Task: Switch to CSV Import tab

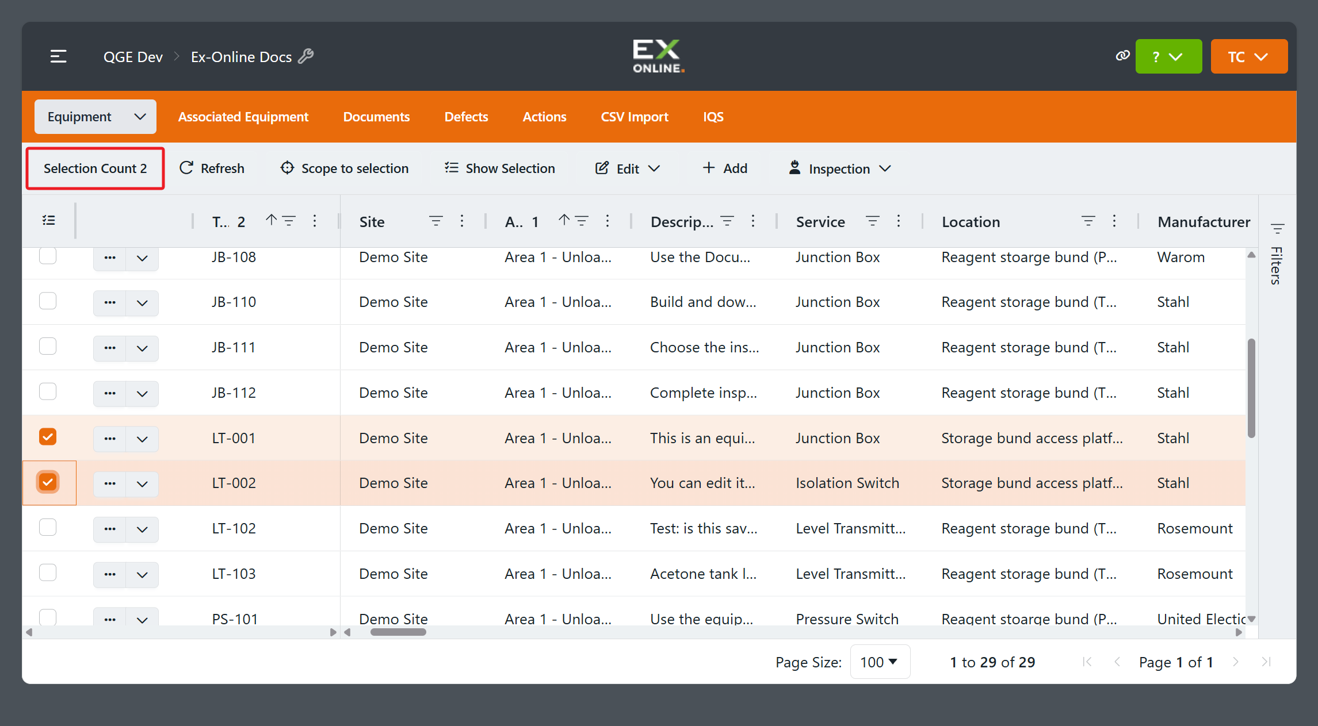Action: point(635,117)
